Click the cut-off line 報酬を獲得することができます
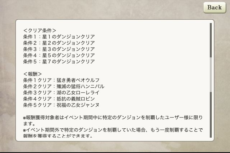 58,136
